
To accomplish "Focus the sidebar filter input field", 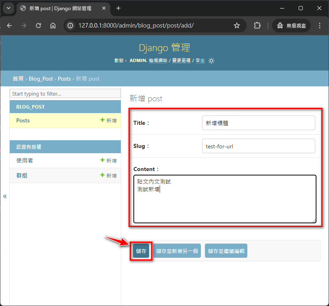I will [x=65, y=94].
